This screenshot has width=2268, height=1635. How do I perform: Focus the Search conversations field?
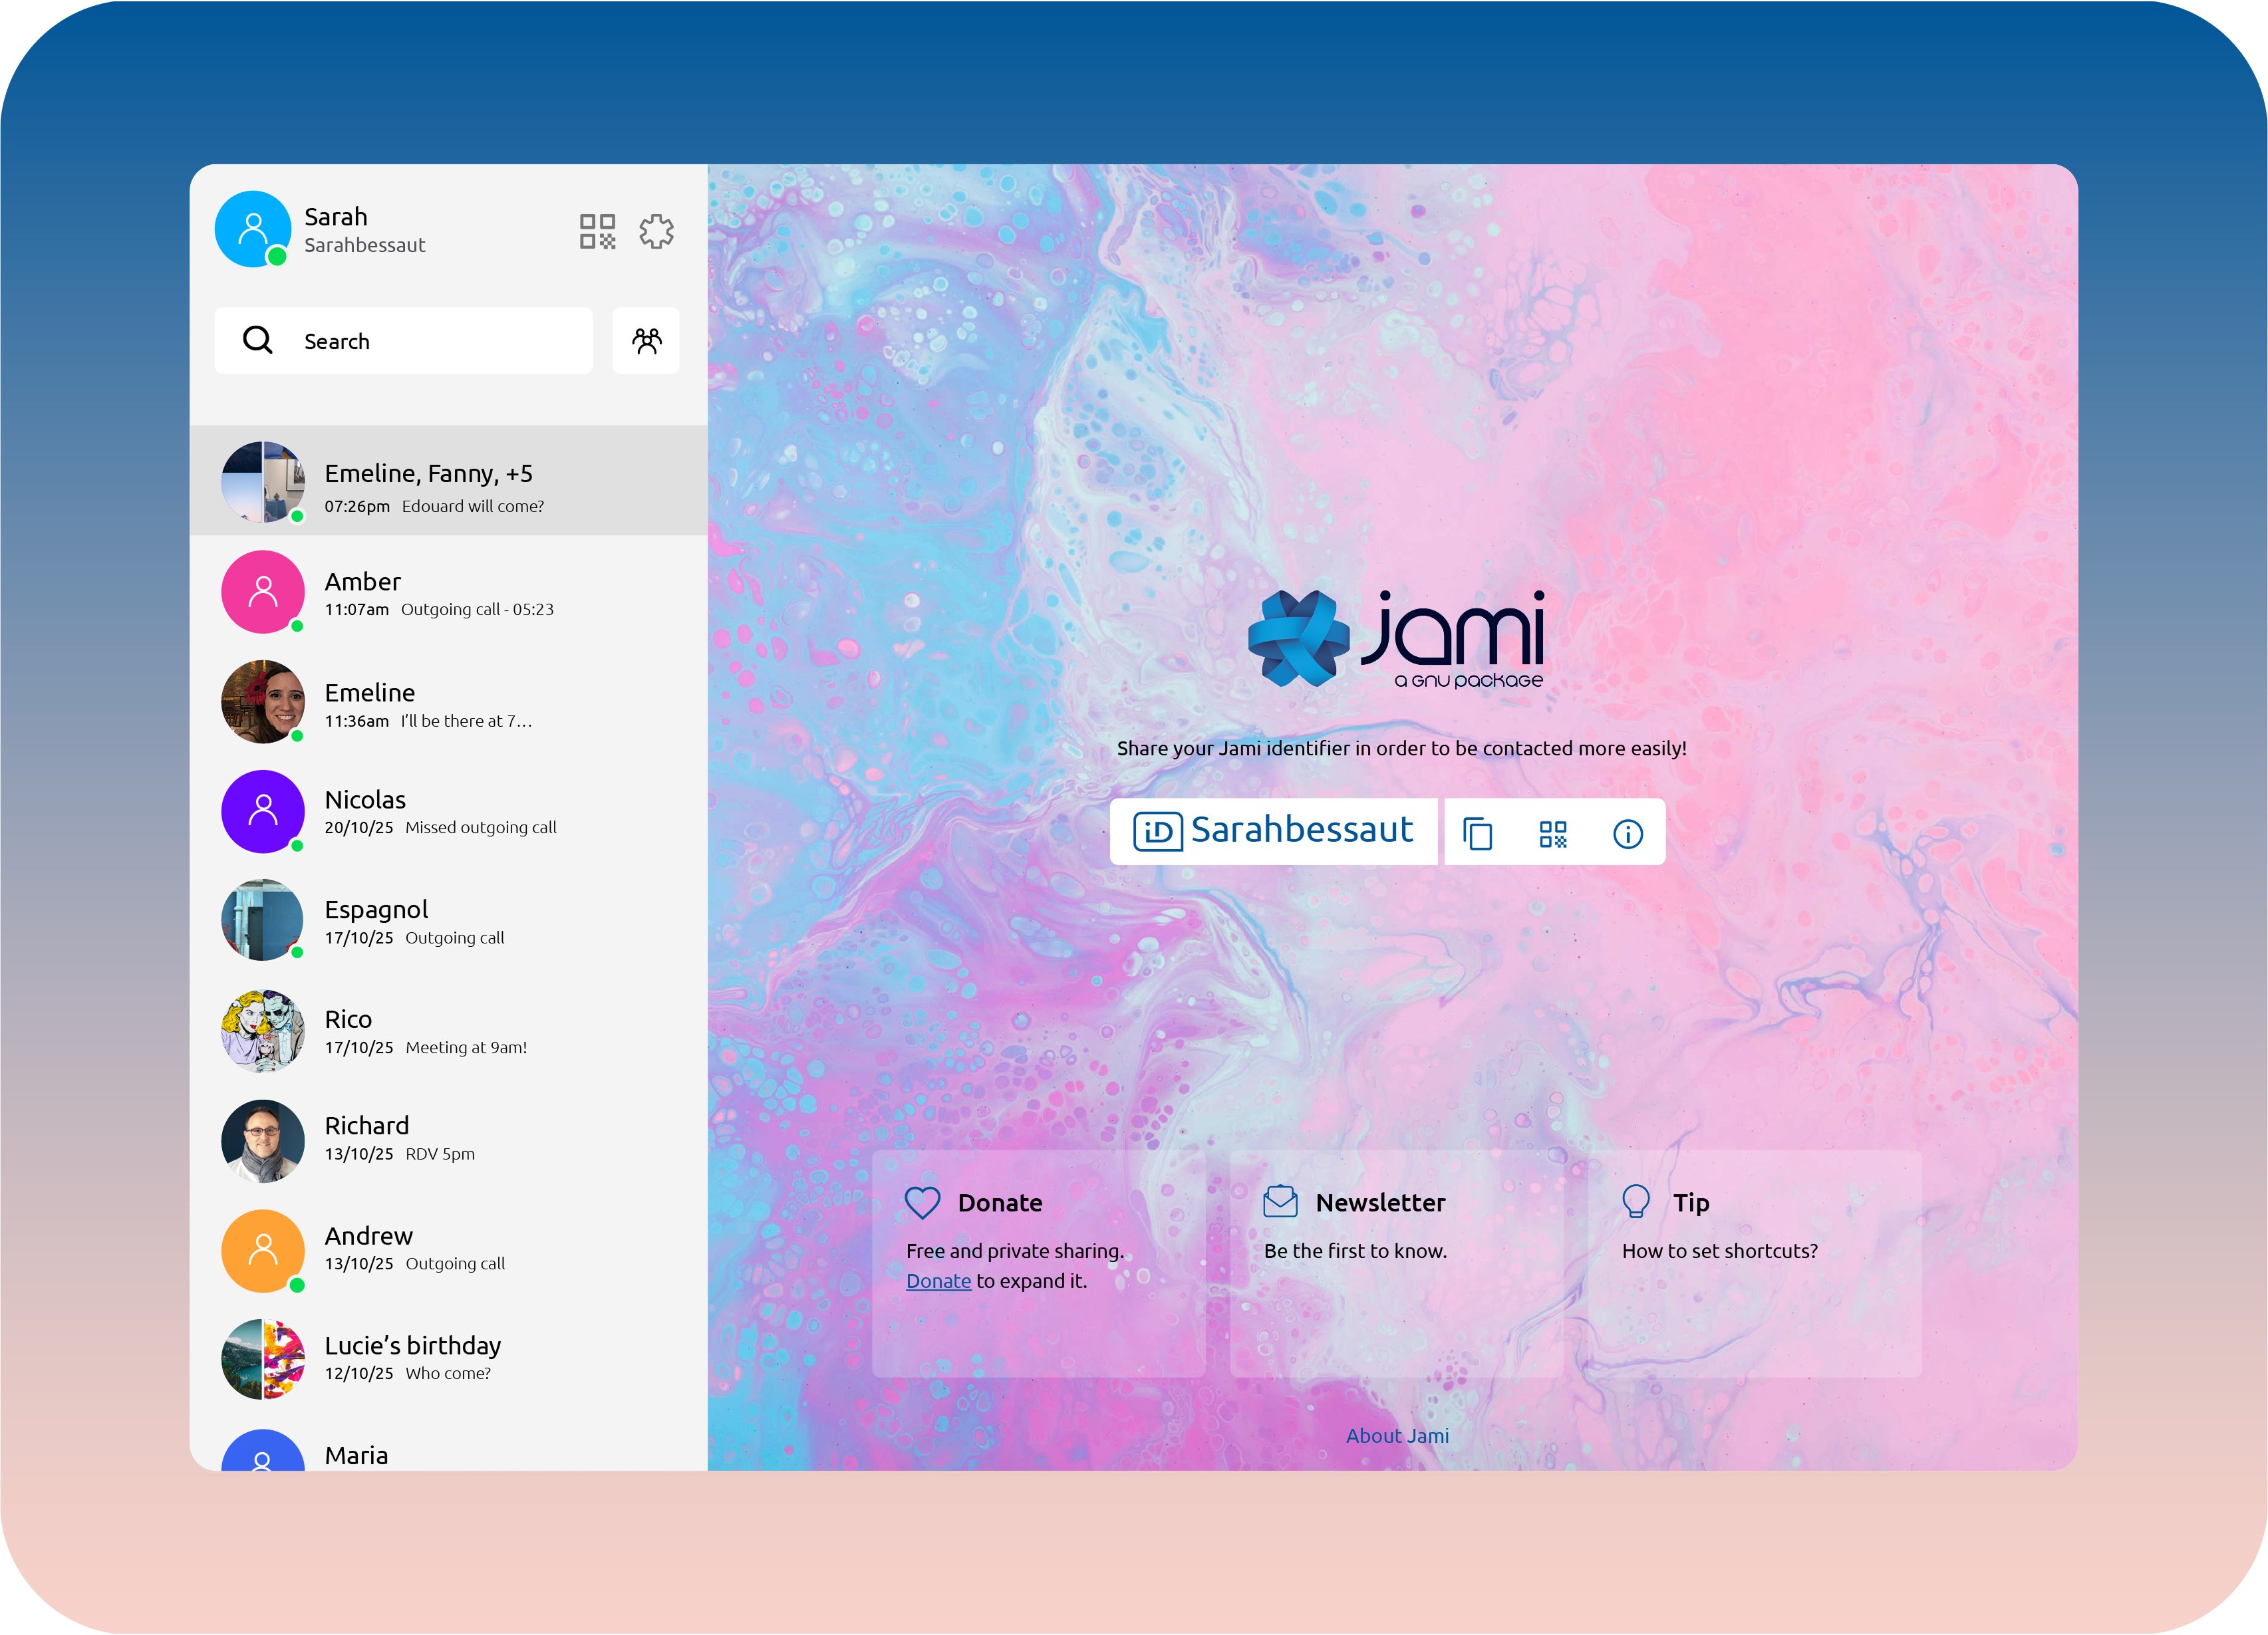tap(403, 341)
